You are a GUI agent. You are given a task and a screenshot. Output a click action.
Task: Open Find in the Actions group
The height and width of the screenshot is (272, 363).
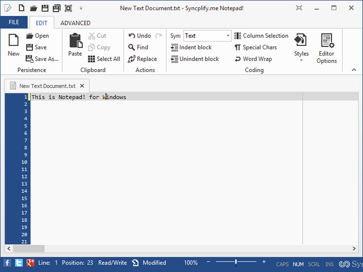138,48
